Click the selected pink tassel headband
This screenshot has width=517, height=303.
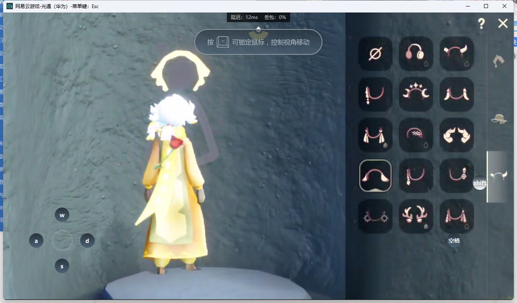click(x=375, y=176)
